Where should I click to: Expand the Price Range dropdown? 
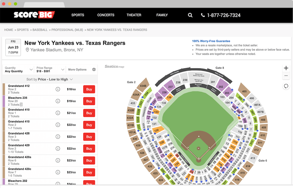point(50,70)
